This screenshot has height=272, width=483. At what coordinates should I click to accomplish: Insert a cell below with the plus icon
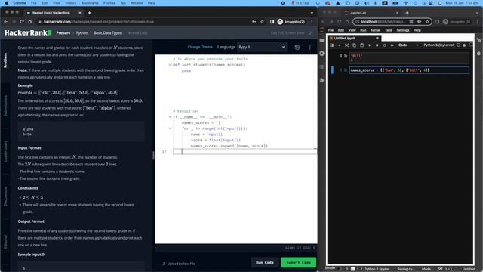coord(339,45)
